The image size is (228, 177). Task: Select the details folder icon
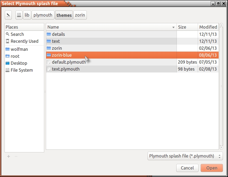pyautogui.click(x=49, y=34)
